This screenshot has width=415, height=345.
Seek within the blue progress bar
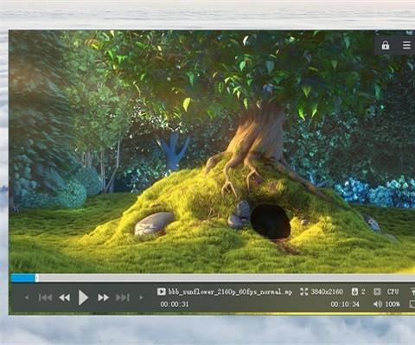click(x=23, y=278)
